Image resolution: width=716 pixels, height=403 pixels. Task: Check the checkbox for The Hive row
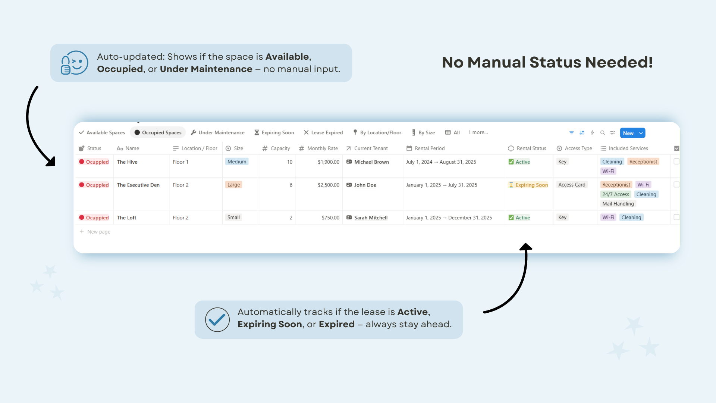coord(676,162)
